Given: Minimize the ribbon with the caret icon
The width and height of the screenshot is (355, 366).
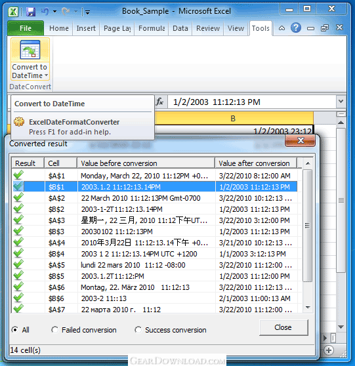Looking at the screenshot, I should click(x=282, y=28).
